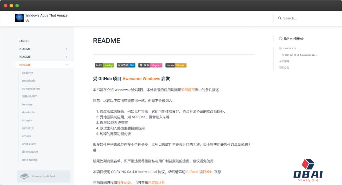Open the 已完成计划 link
The height and width of the screenshot is (185, 342).
click(x=157, y=182)
